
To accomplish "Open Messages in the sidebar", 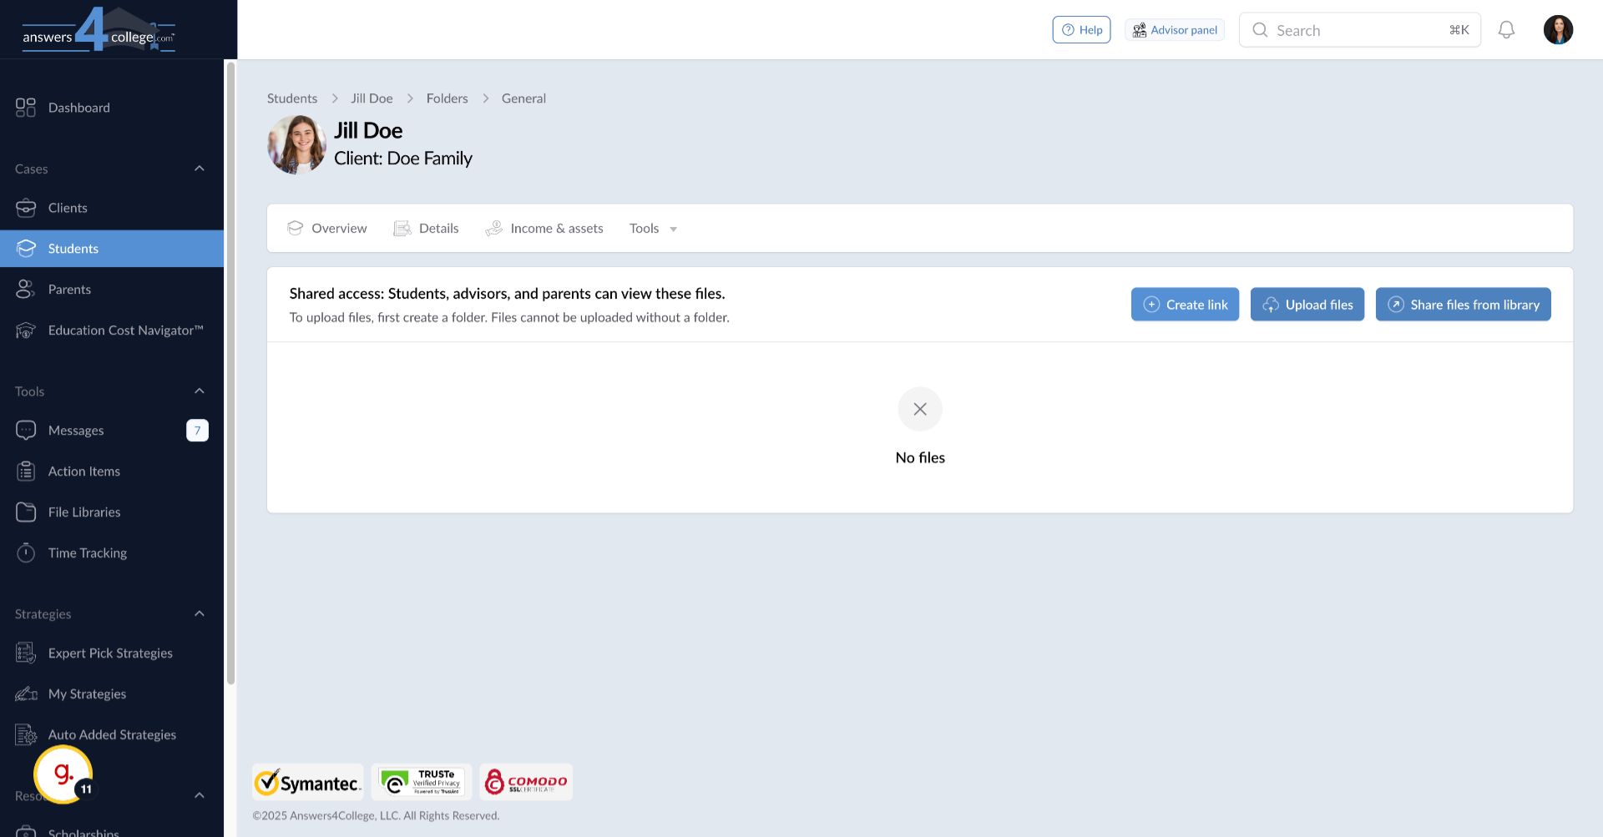I will [112, 431].
